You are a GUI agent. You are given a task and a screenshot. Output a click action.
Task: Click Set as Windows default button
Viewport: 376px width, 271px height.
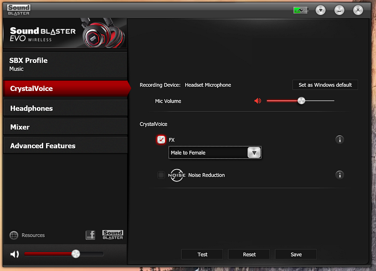(325, 85)
